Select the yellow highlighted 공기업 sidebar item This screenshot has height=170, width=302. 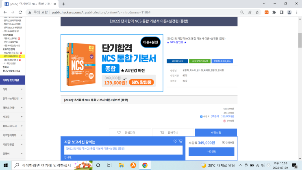coord(13,56)
